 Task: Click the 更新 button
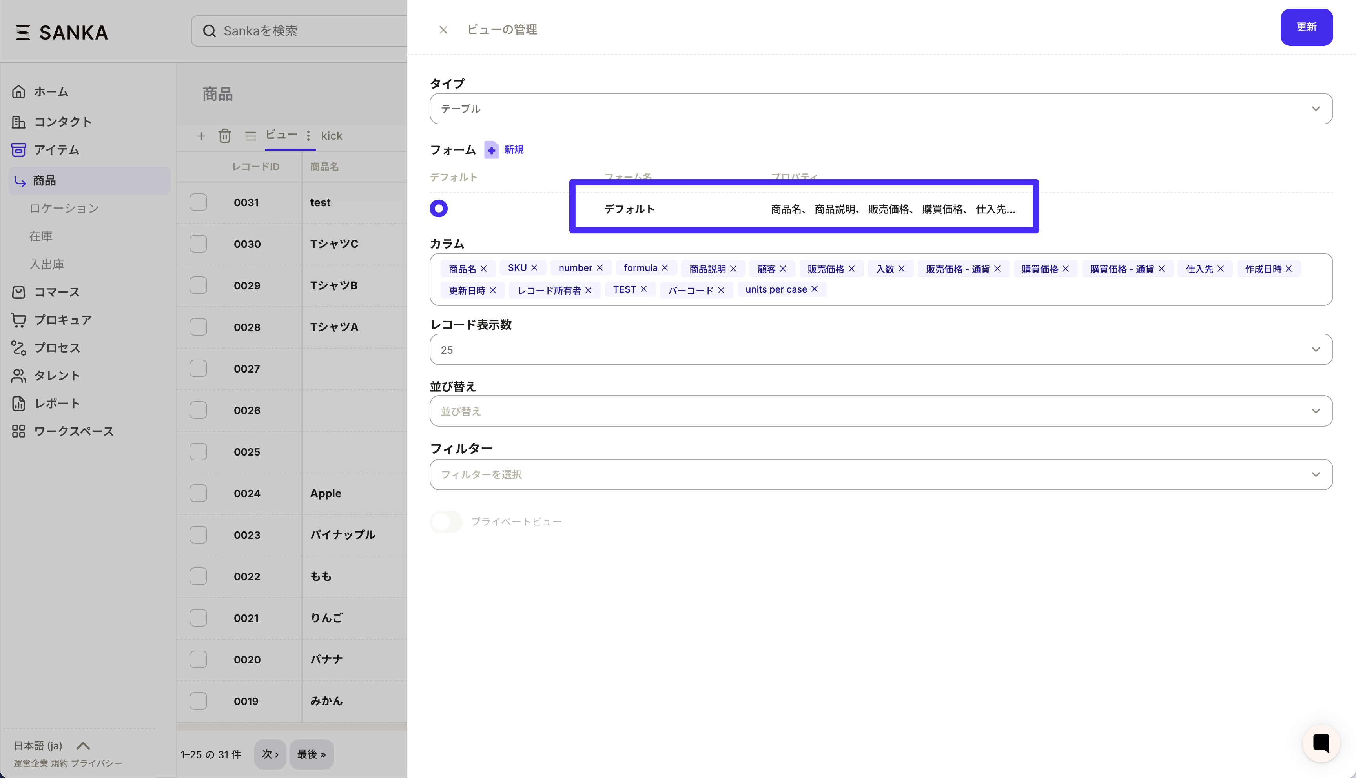tap(1307, 27)
